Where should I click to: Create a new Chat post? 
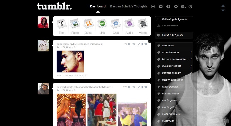tap(116, 26)
